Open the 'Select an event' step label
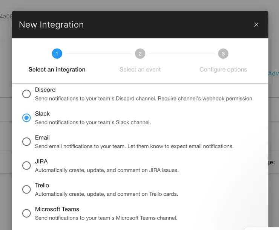 click(x=140, y=70)
